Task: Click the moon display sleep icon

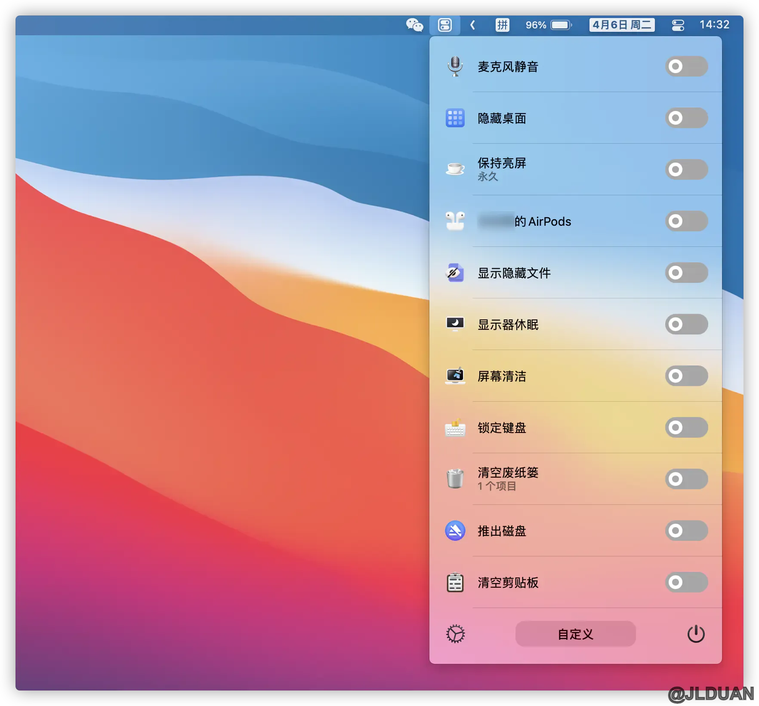Action: [455, 324]
